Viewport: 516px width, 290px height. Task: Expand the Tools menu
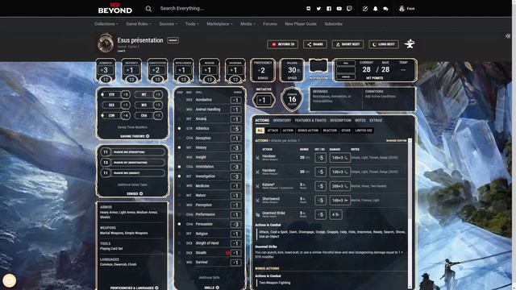coord(192,24)
